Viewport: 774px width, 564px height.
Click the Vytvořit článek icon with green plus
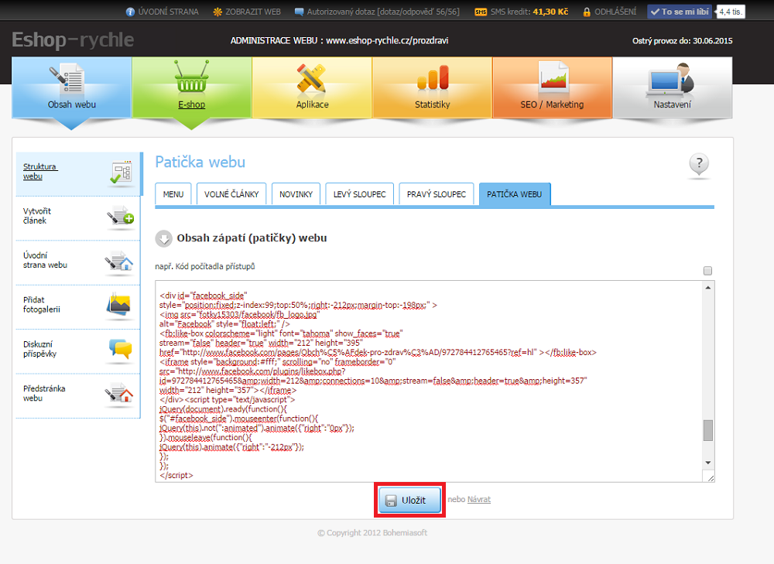point(121,216)
